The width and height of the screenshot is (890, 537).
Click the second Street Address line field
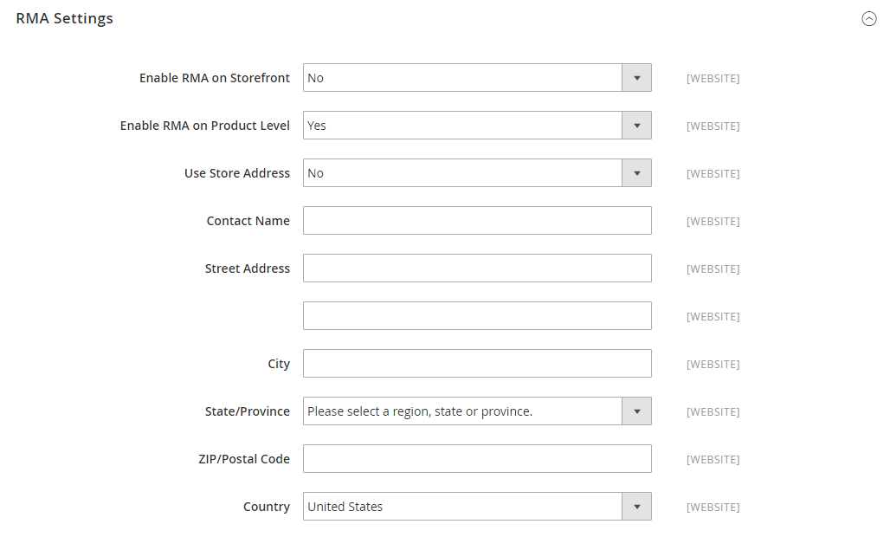pyautogui.click(x=477, y=315)
